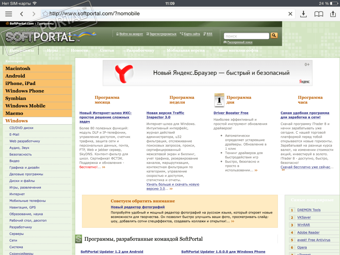Open the downloads icon in the toolbar

[x=303, y=14]
